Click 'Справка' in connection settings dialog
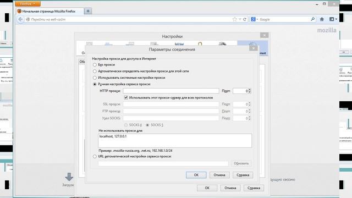This screenshot has width=352, height=198. point(243,175)
